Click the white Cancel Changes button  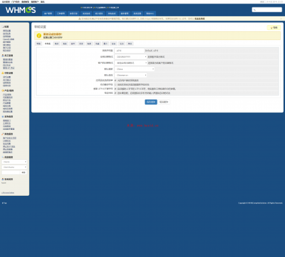(164, 102)
